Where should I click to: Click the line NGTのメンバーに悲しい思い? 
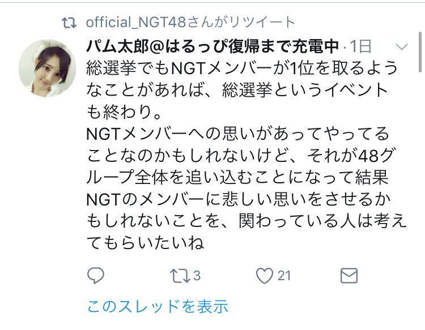point(239,199)
